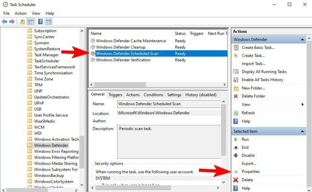
Task: Click the clock icon of Windows Defender Cleanup
Action: point(93,47)
